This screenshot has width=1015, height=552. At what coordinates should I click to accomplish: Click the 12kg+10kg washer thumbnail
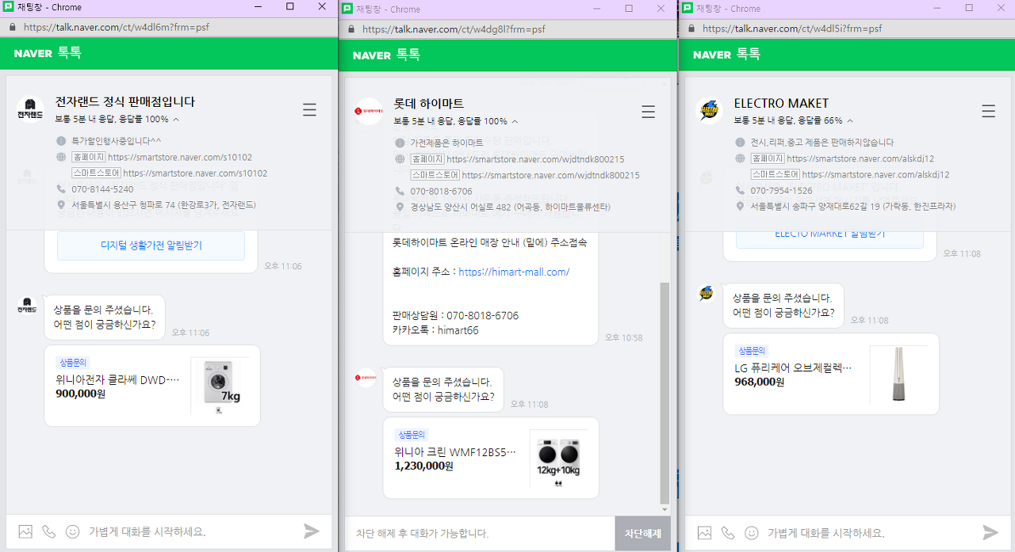(558, 459)
